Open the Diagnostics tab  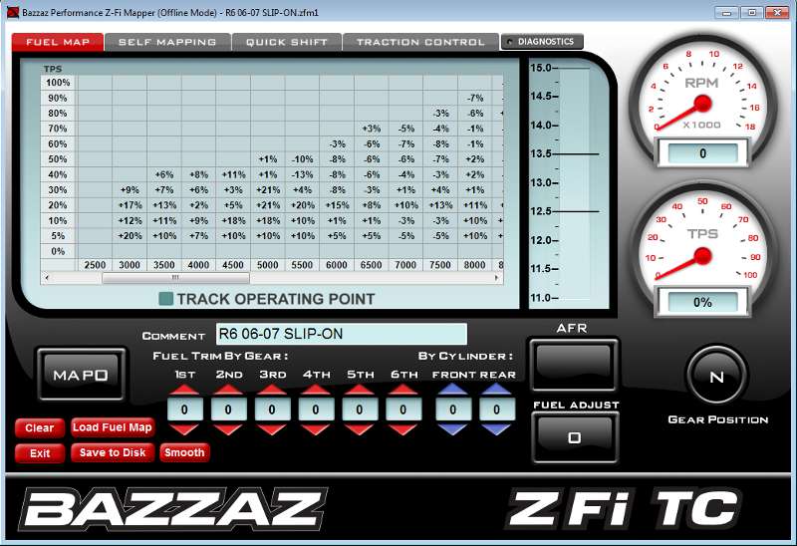point(542,42)
